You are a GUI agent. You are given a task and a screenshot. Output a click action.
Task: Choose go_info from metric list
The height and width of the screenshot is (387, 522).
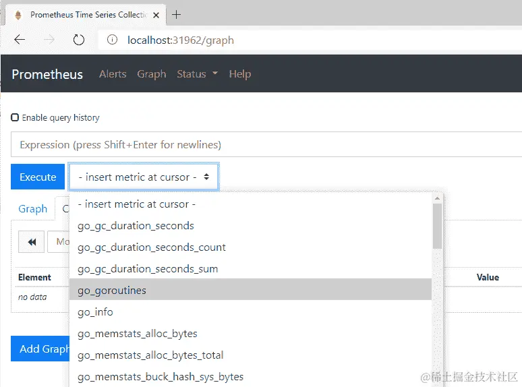(250, 311)
